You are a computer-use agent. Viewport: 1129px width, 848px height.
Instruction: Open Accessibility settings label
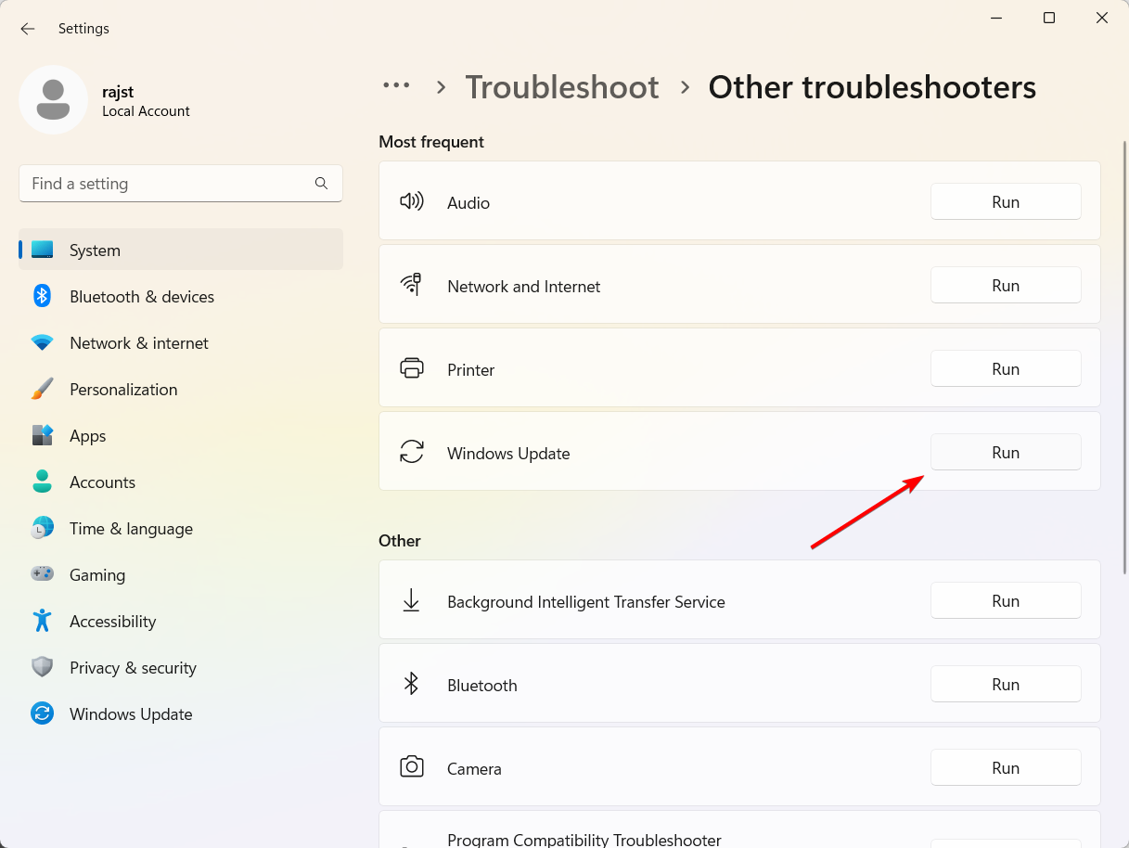click(113, 622)
